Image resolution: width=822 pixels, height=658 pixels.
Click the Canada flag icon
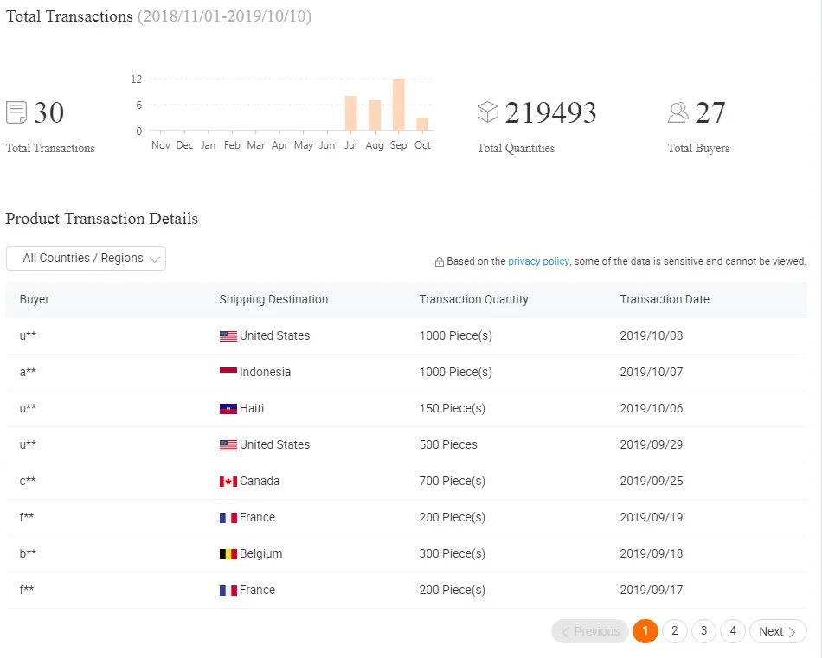coord(228,481)
